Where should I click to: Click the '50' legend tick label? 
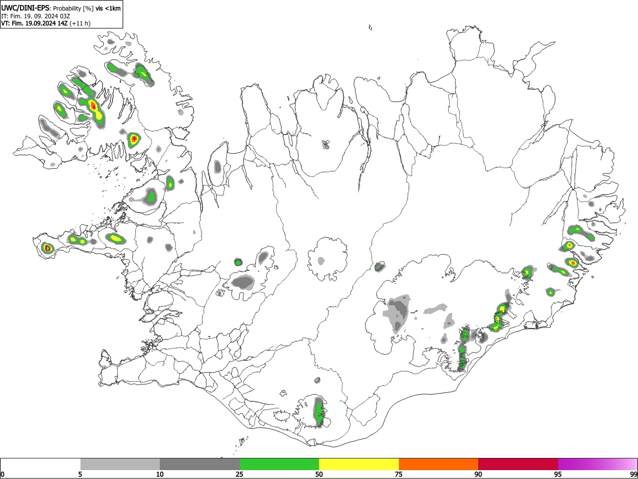tap(319, 474)
